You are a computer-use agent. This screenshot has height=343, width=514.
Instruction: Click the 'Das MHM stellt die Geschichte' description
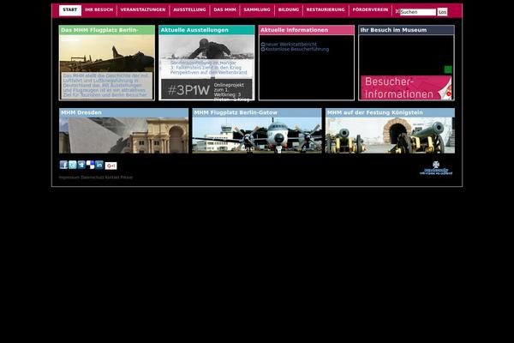[x=105, y=86]
